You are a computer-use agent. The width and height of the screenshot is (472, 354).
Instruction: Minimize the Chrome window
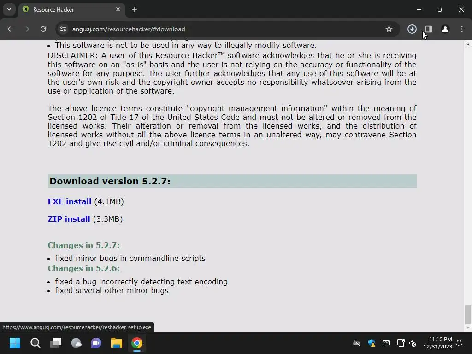(419, 9)
